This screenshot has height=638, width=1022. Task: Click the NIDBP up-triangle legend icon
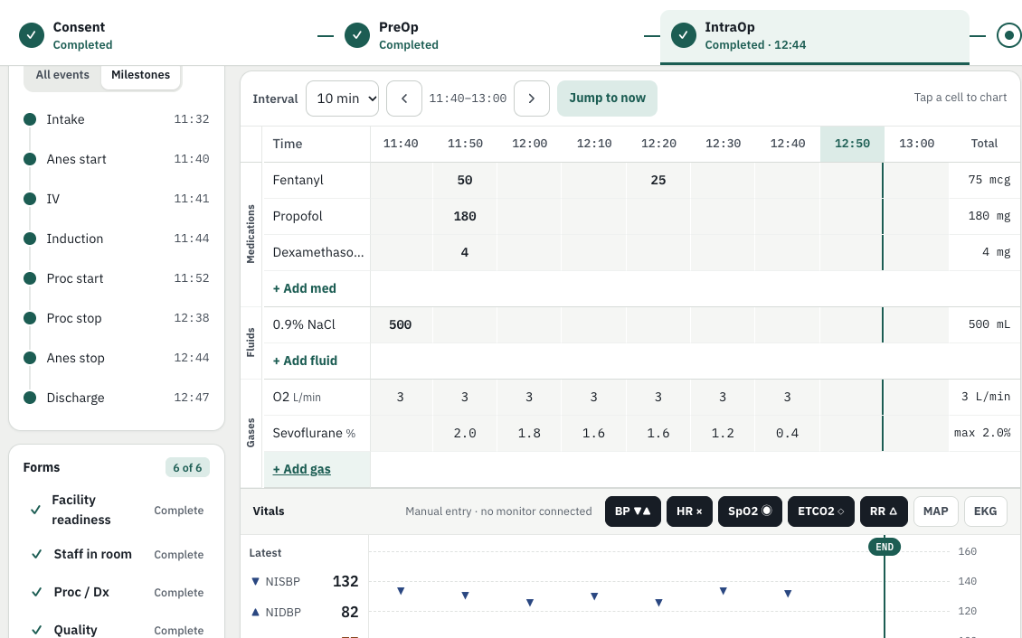[x=255, y=612]
